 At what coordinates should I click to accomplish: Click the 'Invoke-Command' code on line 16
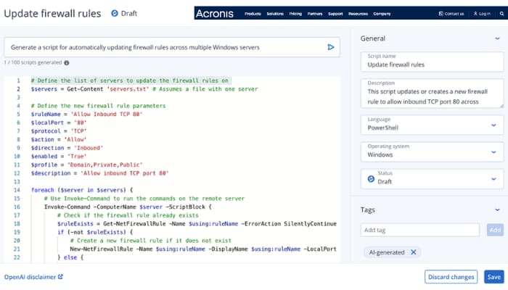coord(128,207)
